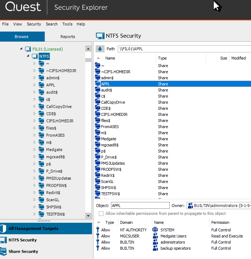Sort permissions by Type column header
Image resolution: width=251 pixels, height=259 pixels.
[110, 222]
